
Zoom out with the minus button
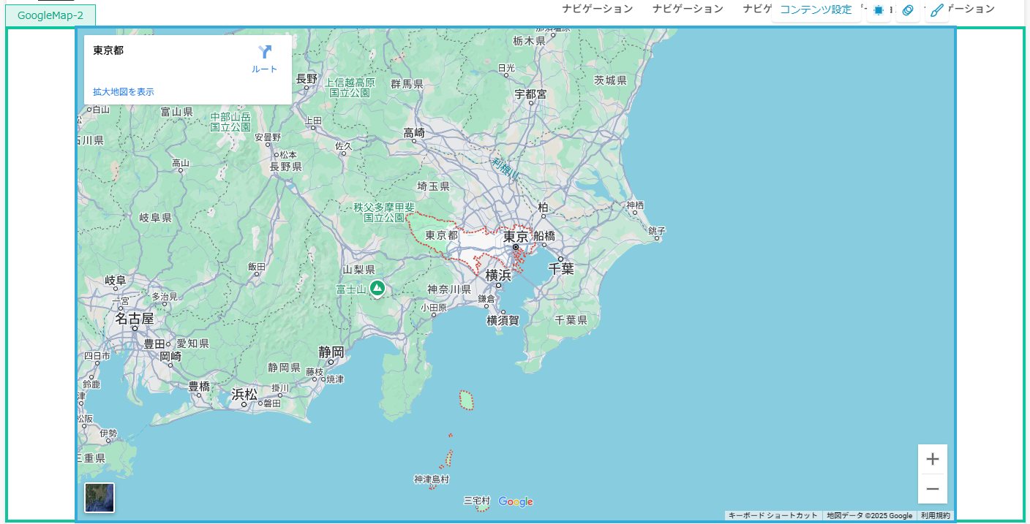(933, 489)
